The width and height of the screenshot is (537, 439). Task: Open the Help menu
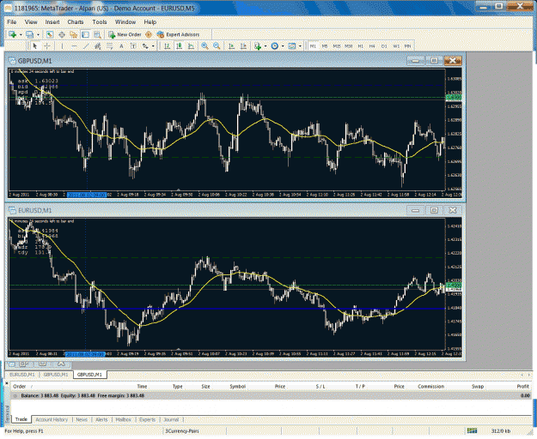(x=150, y=22)
